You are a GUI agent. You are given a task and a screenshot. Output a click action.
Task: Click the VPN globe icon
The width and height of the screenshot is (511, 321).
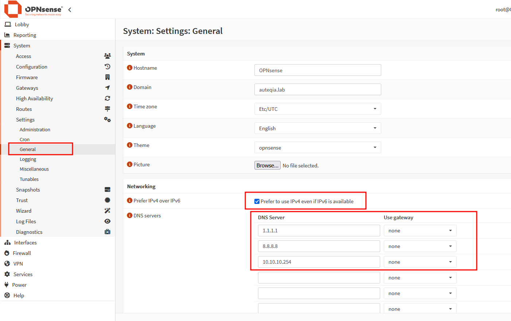[7, 264]
